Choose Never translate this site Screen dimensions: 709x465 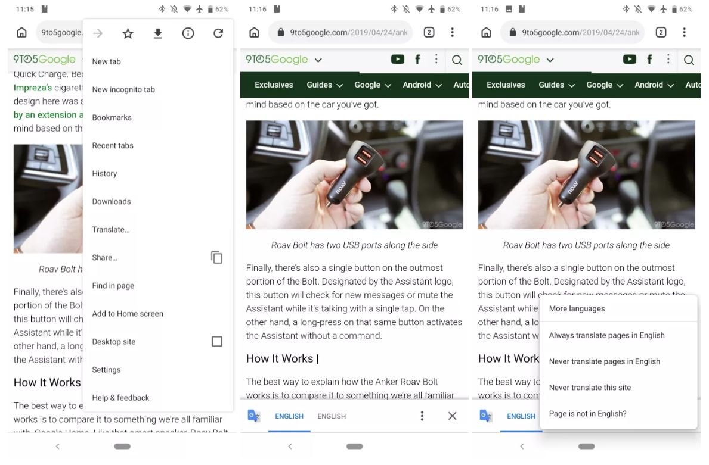(x=590, y=388)
